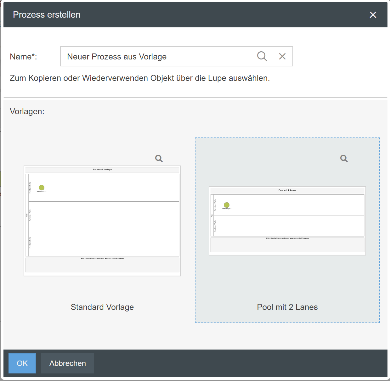Click Mitgeltende Dokumente area in Standard Vorlage preview
The height and width of the screenshot is (381, 390).
[x=102, y=265]
